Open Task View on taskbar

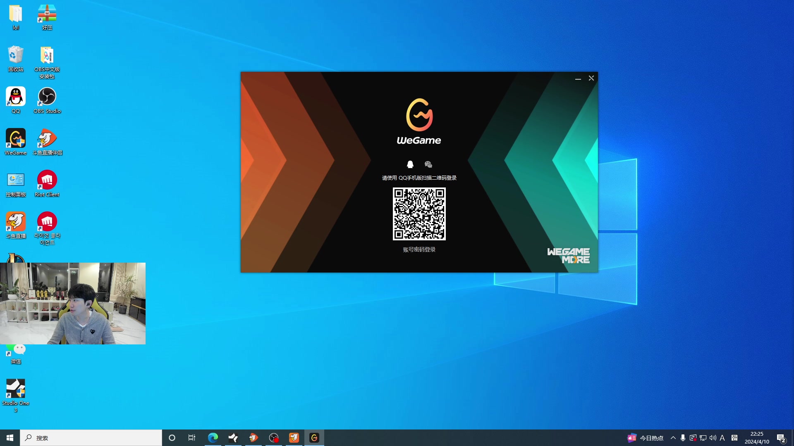coord(192,438)
